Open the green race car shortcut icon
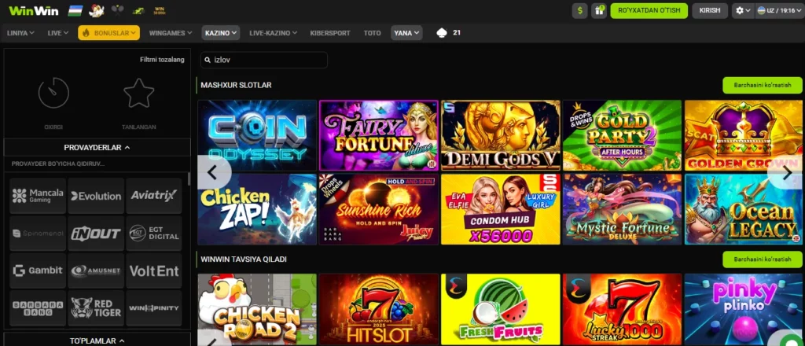 pos(138,11)
